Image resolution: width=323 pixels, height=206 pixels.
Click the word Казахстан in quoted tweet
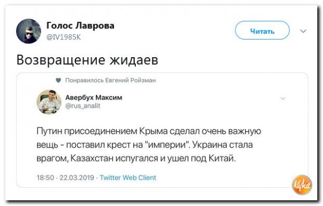pos(92,158)
